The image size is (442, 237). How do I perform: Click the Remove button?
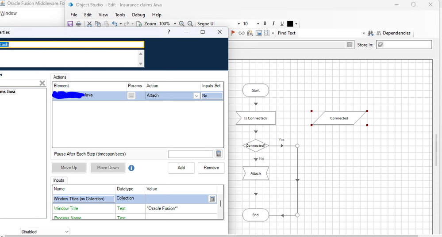click(x=211, y=168)
